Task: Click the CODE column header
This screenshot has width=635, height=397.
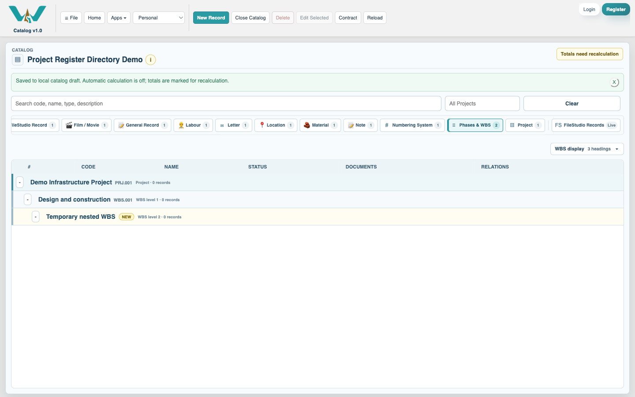Action: (88, 167)
